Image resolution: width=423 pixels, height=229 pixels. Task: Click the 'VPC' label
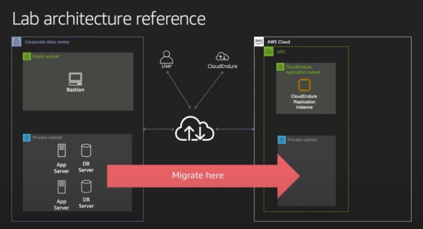pyautogui.click(x=281, y=52)
